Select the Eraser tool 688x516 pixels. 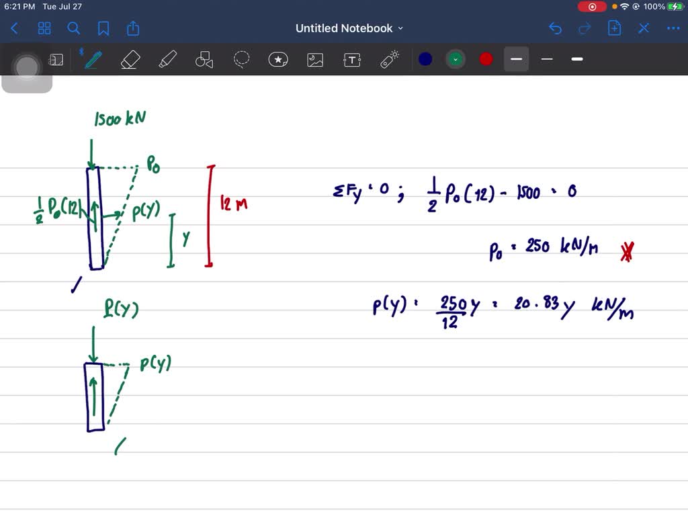pos(130,59)
